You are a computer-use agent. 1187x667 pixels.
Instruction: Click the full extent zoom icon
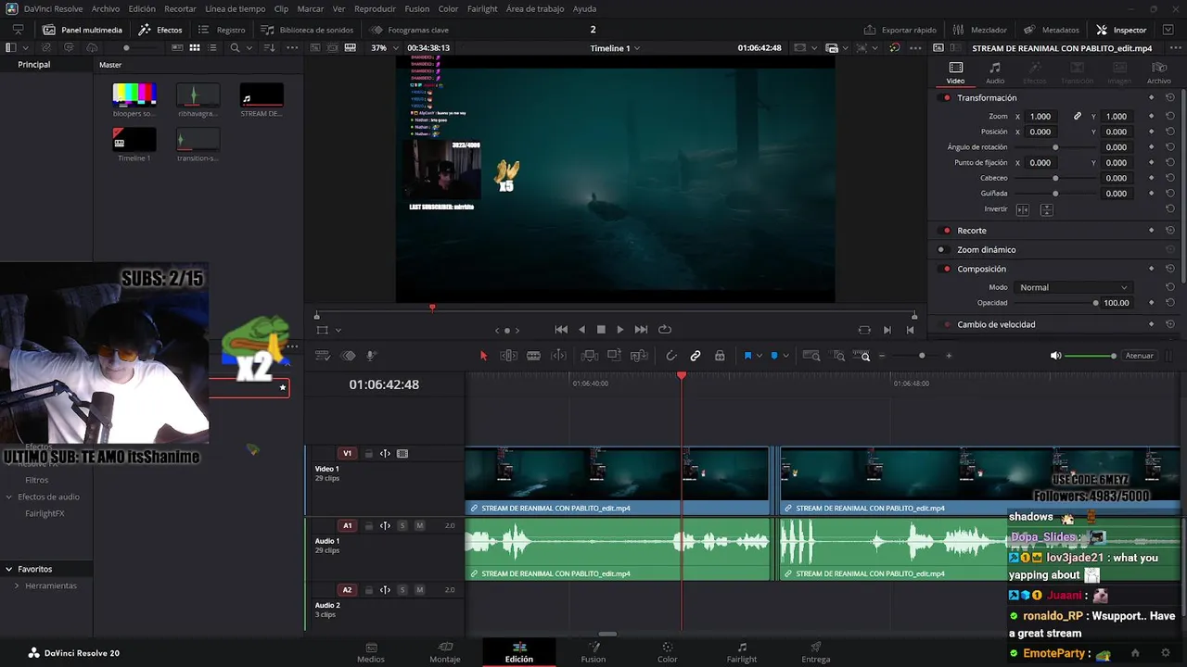(810, 356)
